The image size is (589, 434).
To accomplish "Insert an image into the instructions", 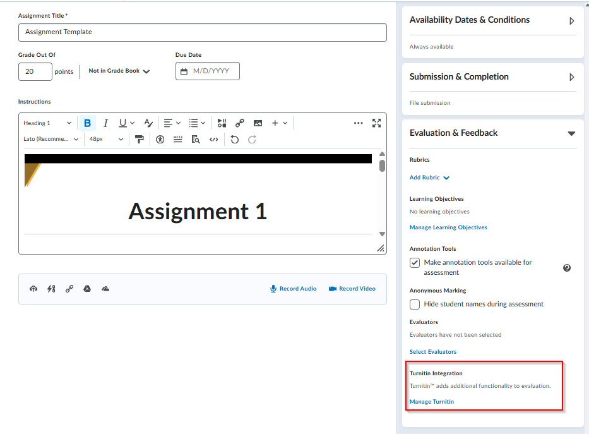I will [x=258, y=123].
